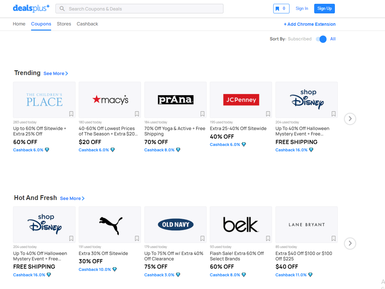The height and width of the screenshot is (289, 385).
Task: Expand Trending with See More
Action: 56,73
